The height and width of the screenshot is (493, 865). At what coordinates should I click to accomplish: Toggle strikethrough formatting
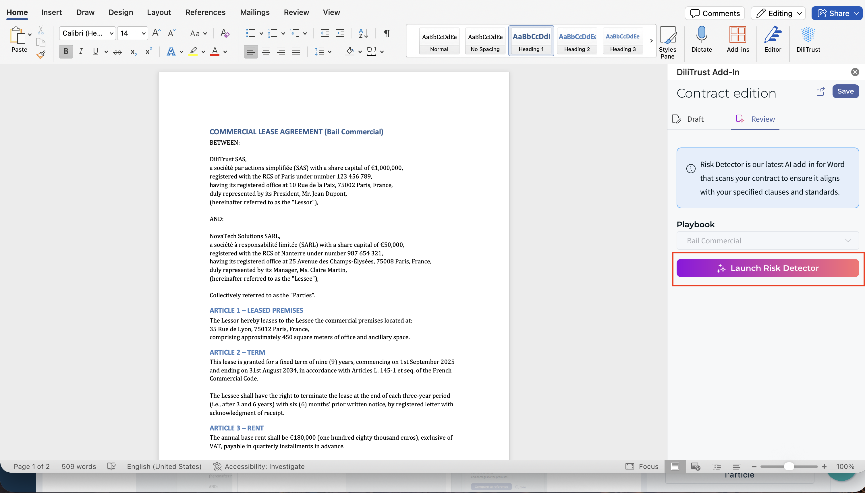click(117, 52)
